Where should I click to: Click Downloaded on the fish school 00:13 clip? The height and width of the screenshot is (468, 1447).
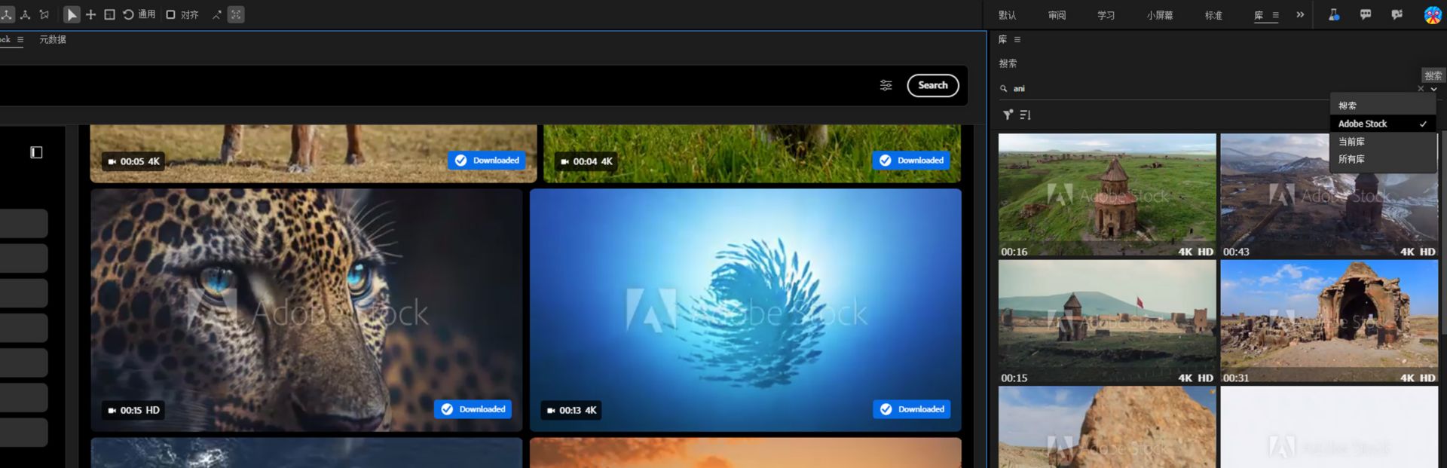(912, 409)
